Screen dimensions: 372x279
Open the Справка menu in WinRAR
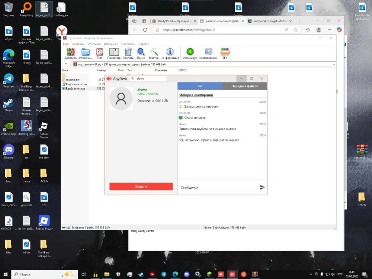(144, 44)
